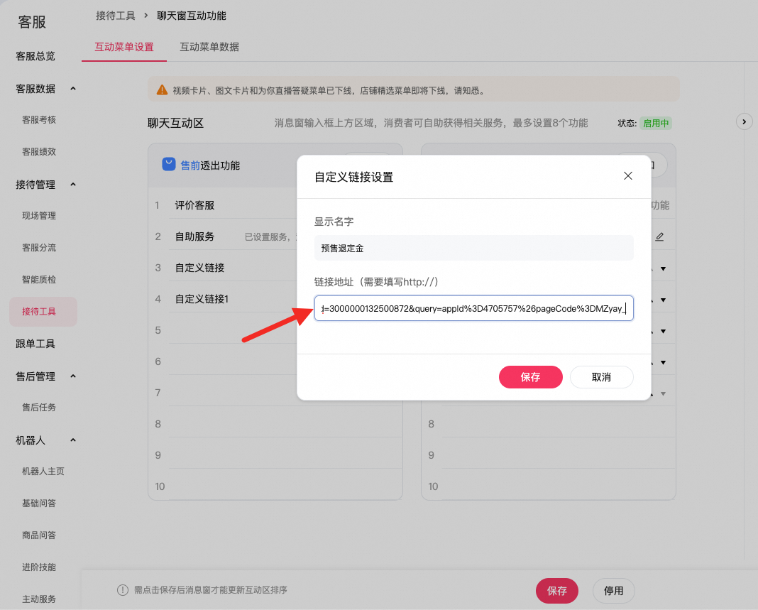Click the pencil edit icon behind dialog
758x610 pixels.
[x=659, y=236]
